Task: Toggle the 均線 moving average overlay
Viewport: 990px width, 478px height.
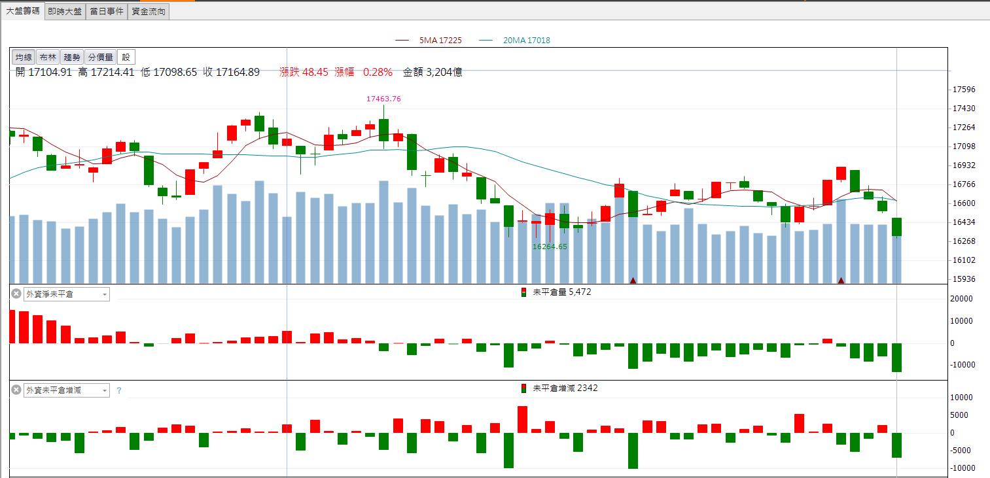Action: (x=24, y=58)
